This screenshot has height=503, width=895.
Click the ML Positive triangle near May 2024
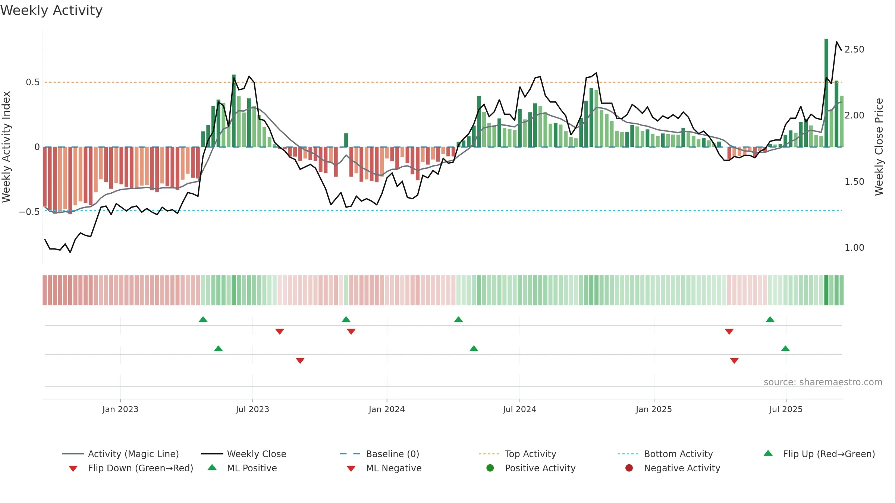coord(474,348)
